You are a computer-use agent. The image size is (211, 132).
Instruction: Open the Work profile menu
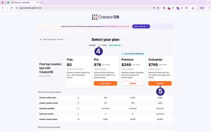point(200,8)
